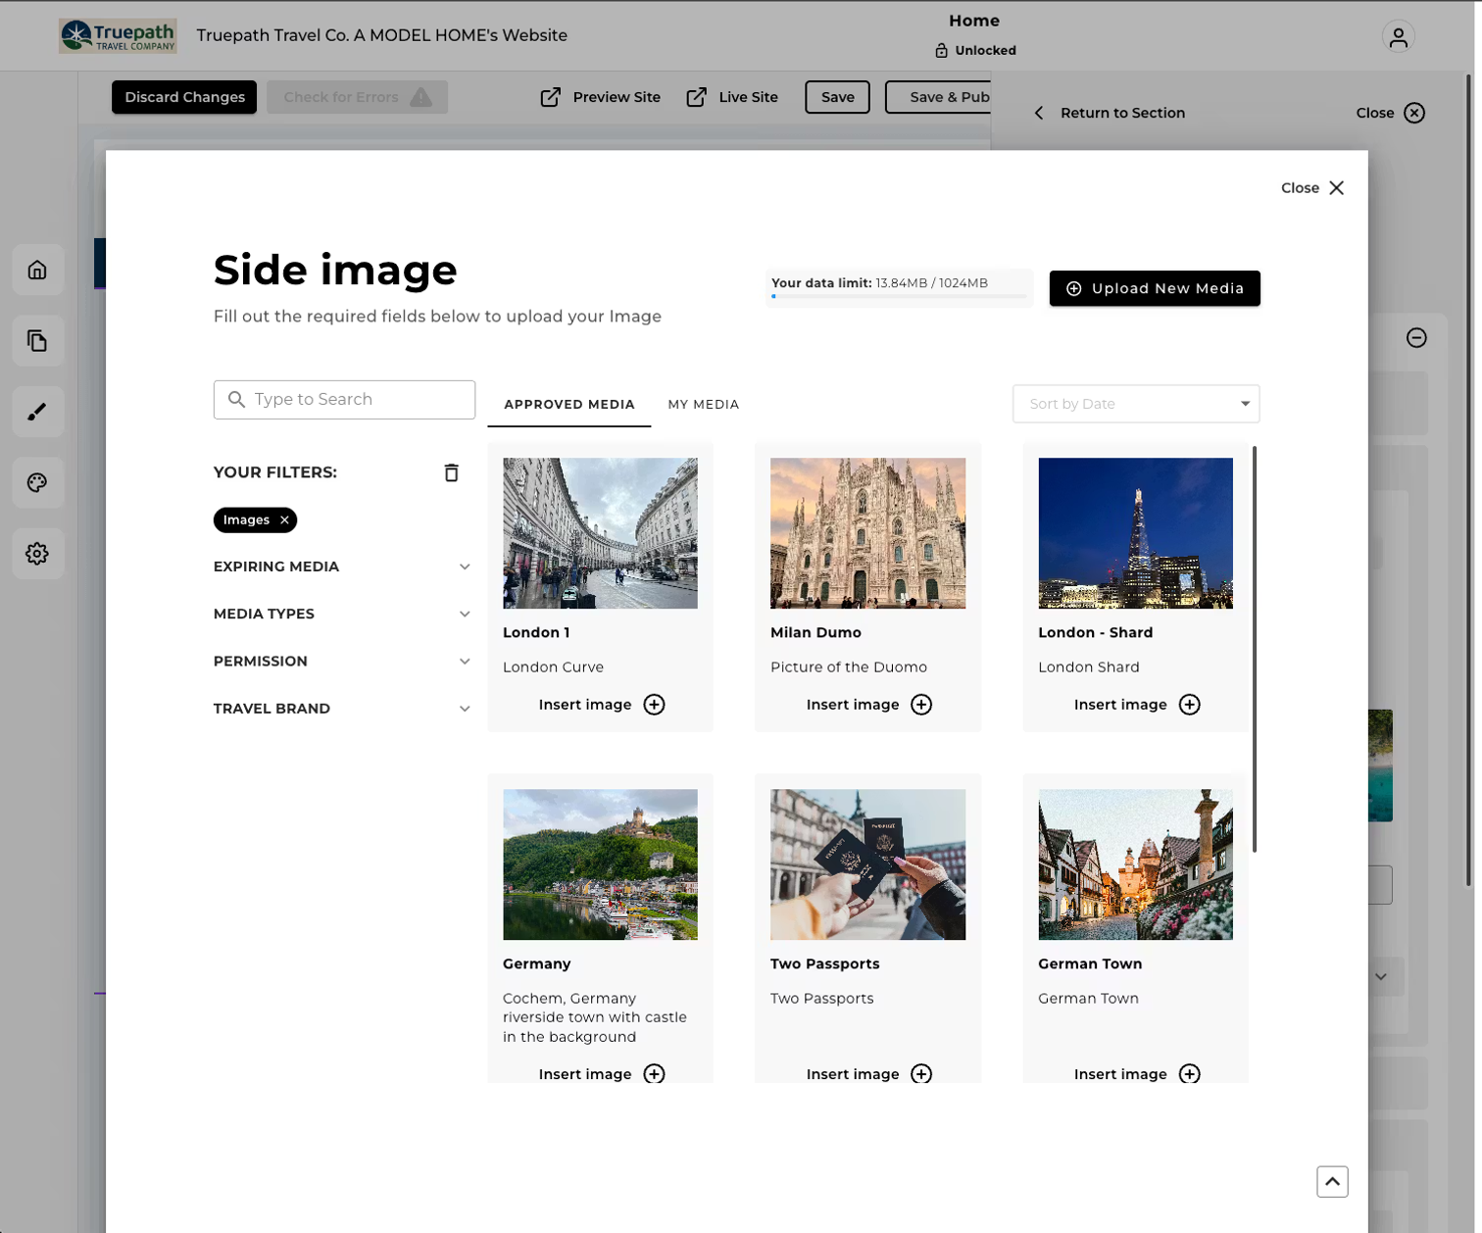Click the 'YOUR FILTERS:' label
Screen dimensions: 1482x1233
(x=275, y=472)
